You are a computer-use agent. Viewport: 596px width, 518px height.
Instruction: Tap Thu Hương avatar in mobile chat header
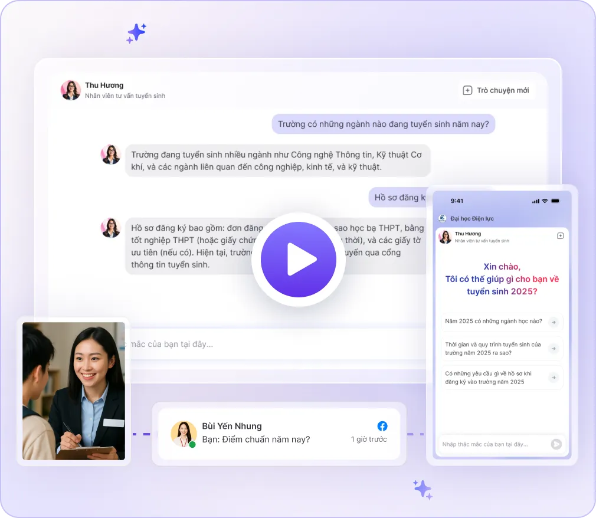(445, 237)
